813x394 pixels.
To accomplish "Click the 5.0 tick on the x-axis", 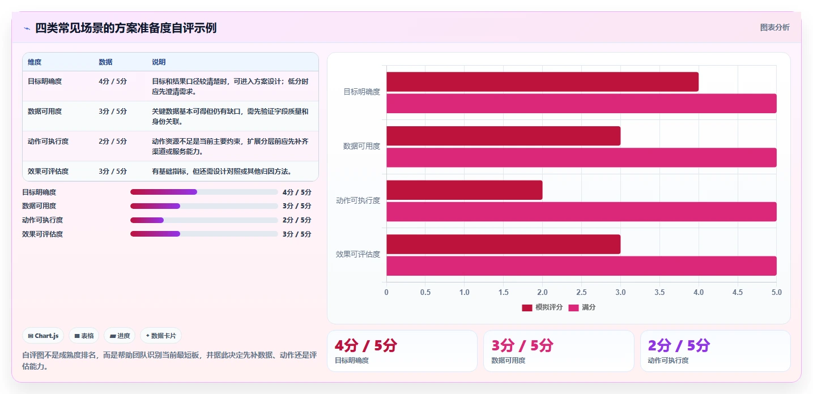I will (776, 292).
